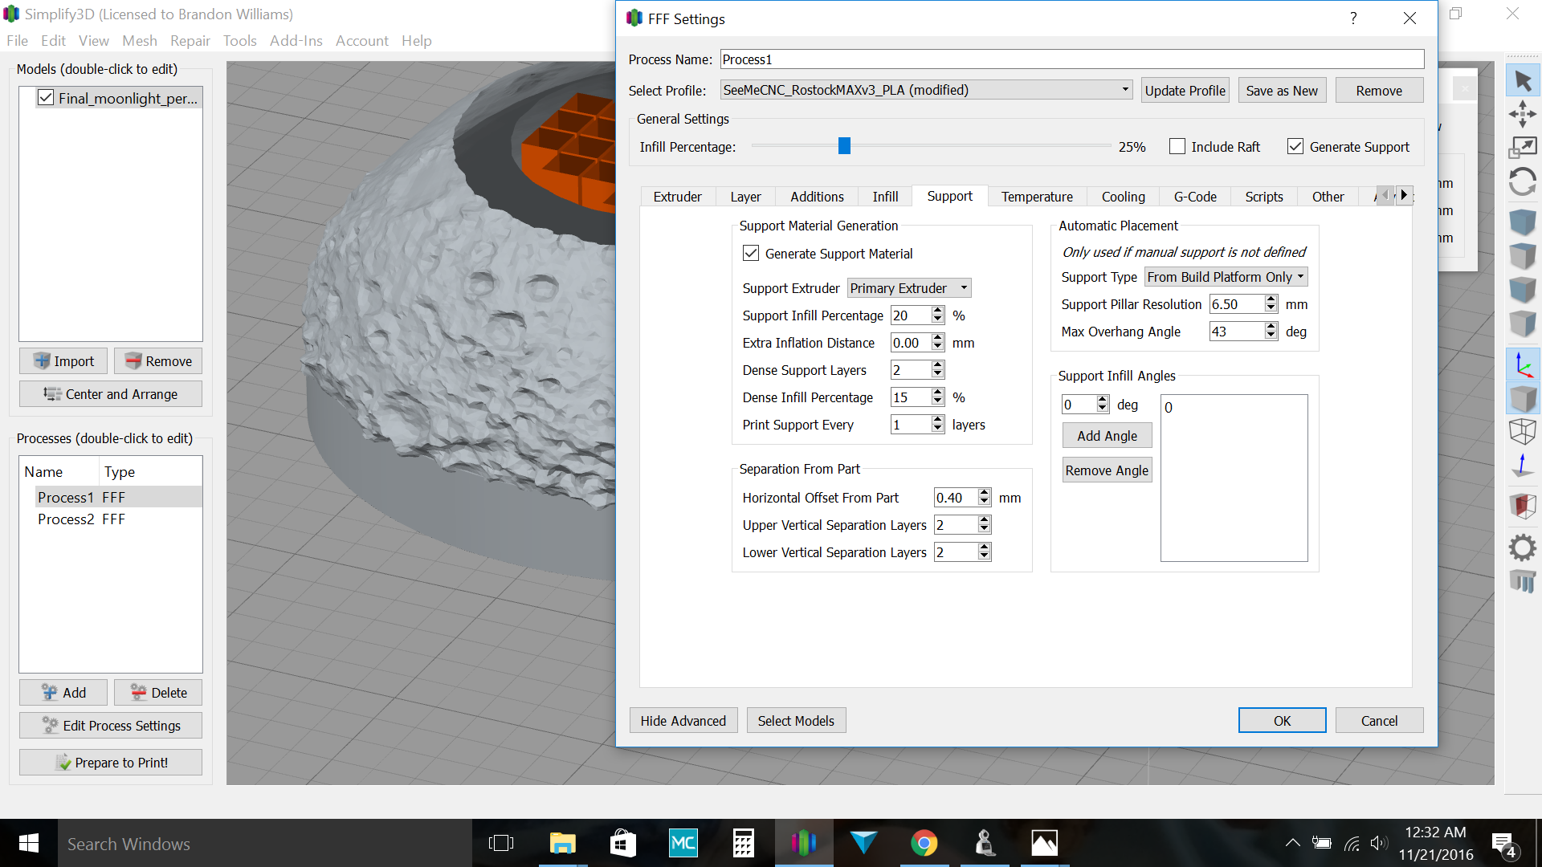
Task: Select the rotate model tool
Action: point(1522,182)
